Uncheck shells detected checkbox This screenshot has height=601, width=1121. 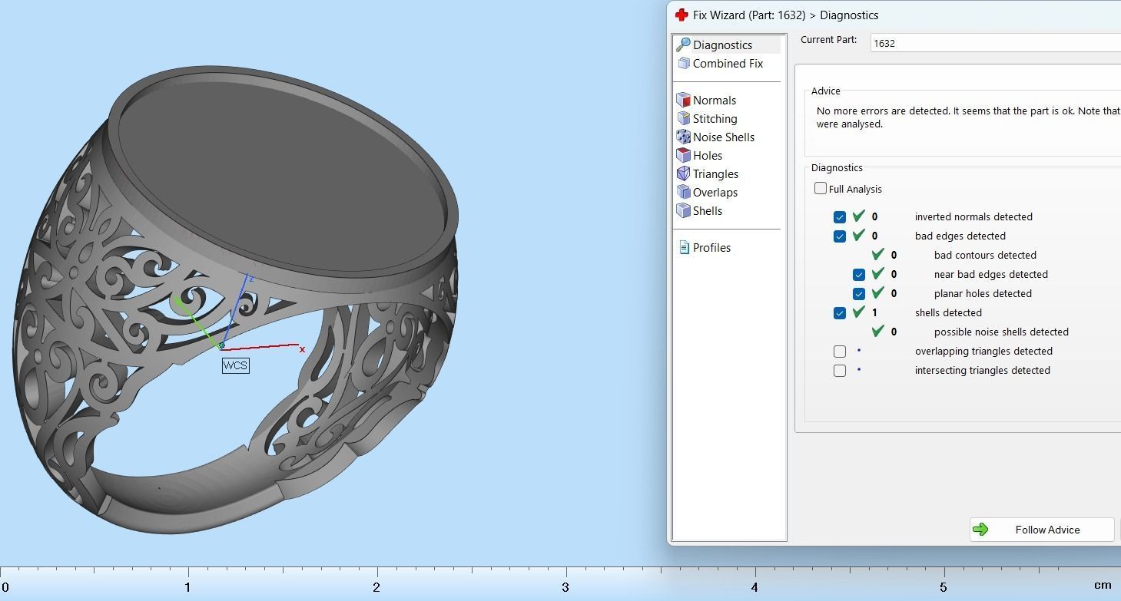tap(840, 313)
